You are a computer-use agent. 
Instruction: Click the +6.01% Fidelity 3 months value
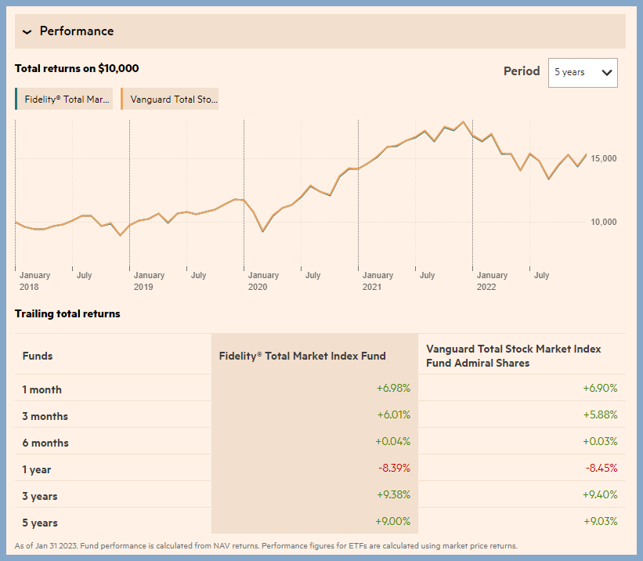pyautogui.click(x=394, y=415)
